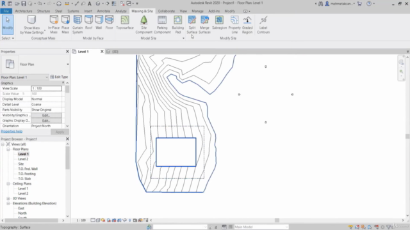Open the Manage ribbon tab

click(x=197, y=11)
